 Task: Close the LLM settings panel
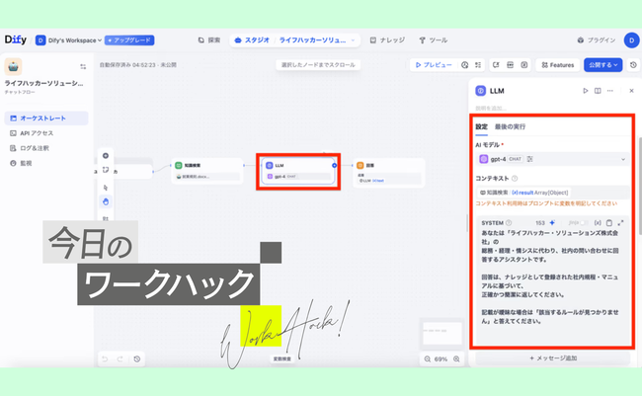tap(631, 90)
